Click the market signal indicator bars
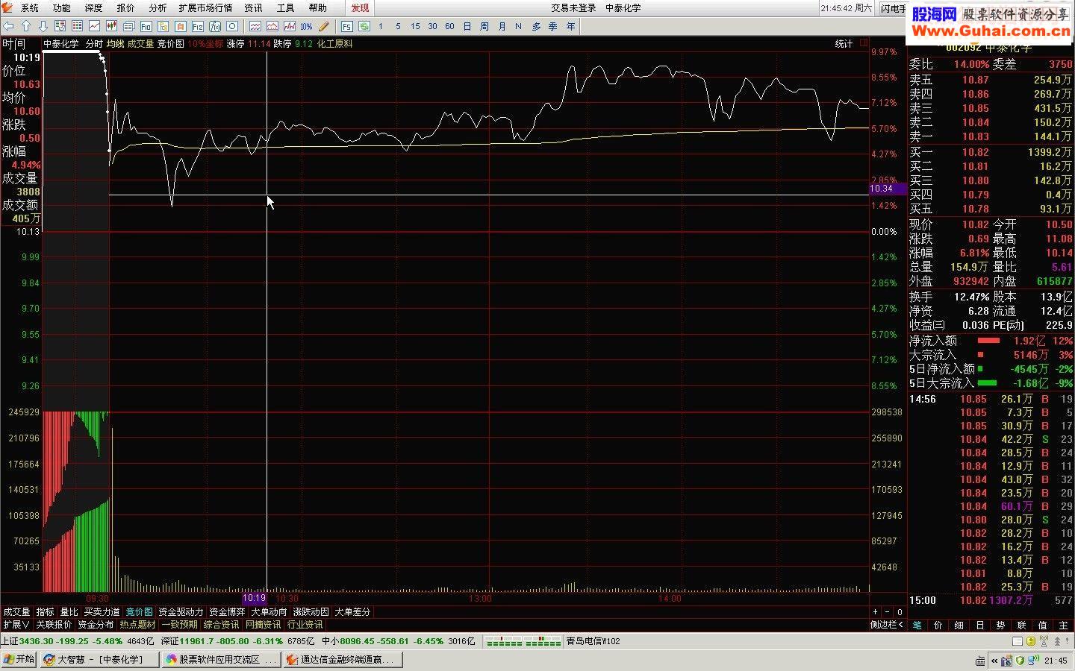 tap(523, 641)
